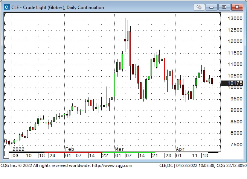Click the 2022 year label

18,149
